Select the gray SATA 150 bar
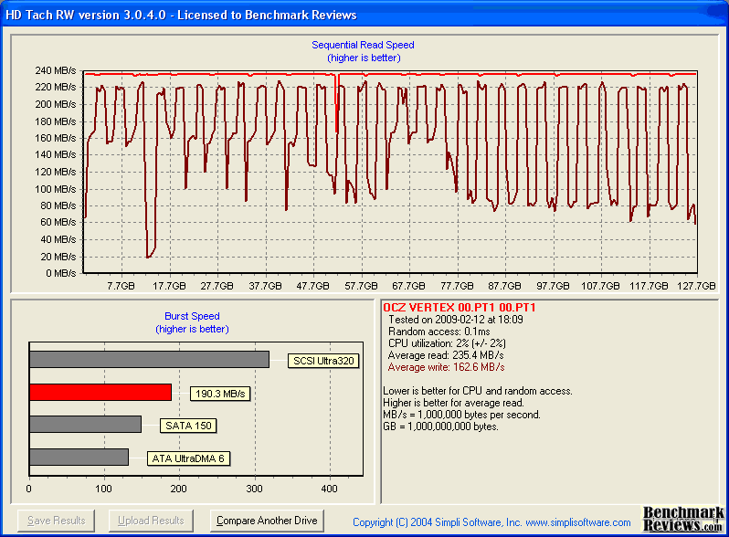 [86, 424]
